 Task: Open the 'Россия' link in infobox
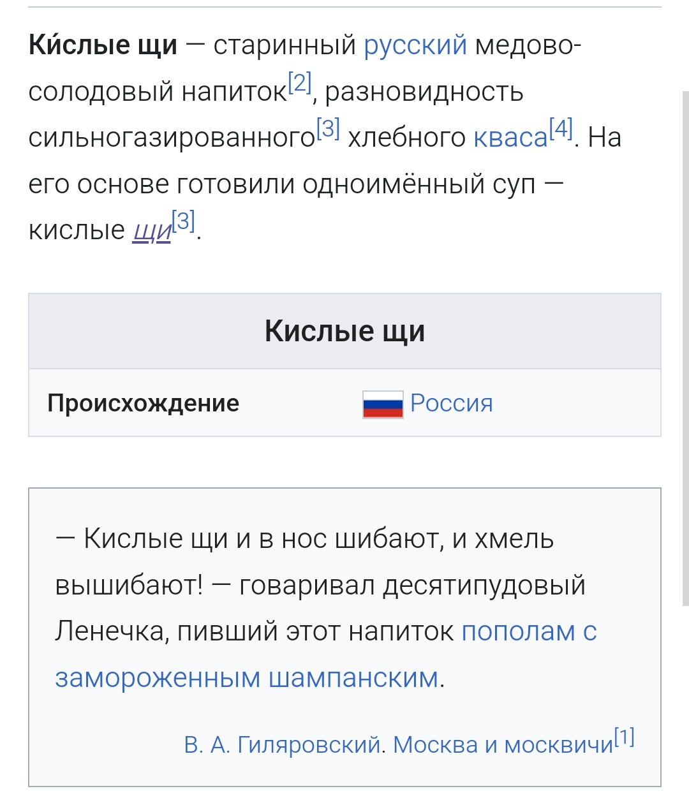point(452,403)
